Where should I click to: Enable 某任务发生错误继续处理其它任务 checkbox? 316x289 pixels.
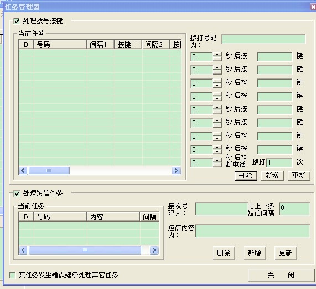click(12, 275)
